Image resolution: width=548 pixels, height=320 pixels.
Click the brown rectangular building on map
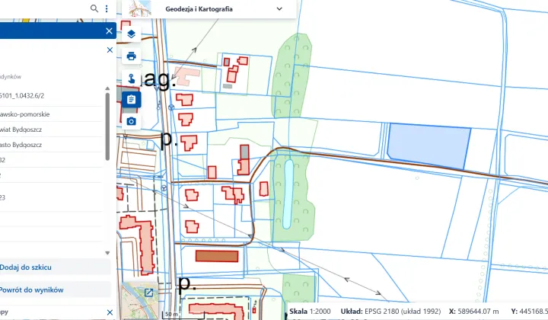click(x=217, y=256)
